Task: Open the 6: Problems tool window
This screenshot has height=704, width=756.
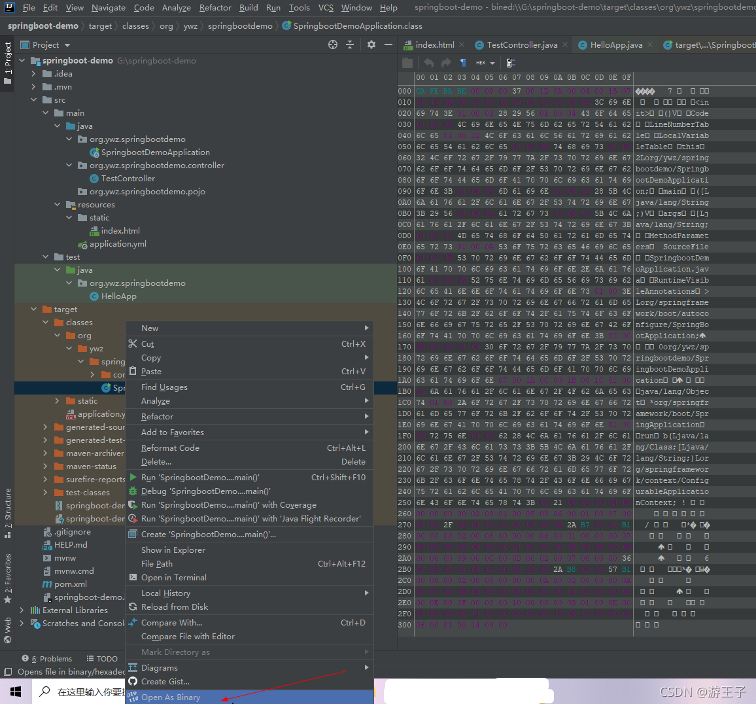Action: coord(47,659)
